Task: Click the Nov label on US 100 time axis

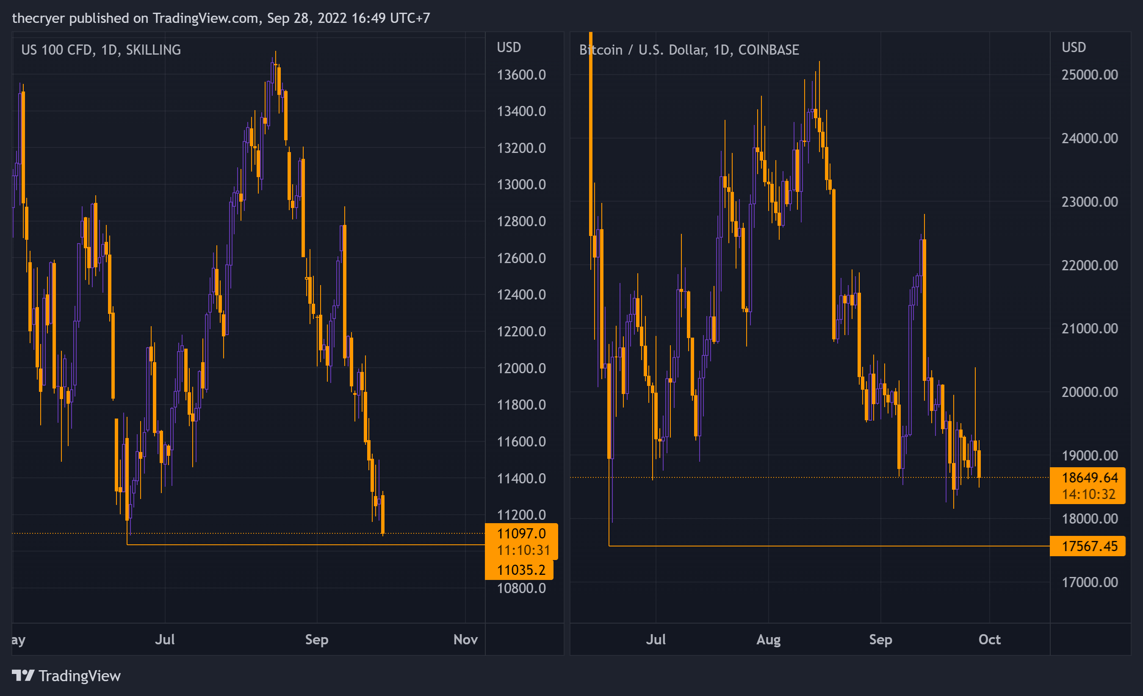Action: pos(465,639)
